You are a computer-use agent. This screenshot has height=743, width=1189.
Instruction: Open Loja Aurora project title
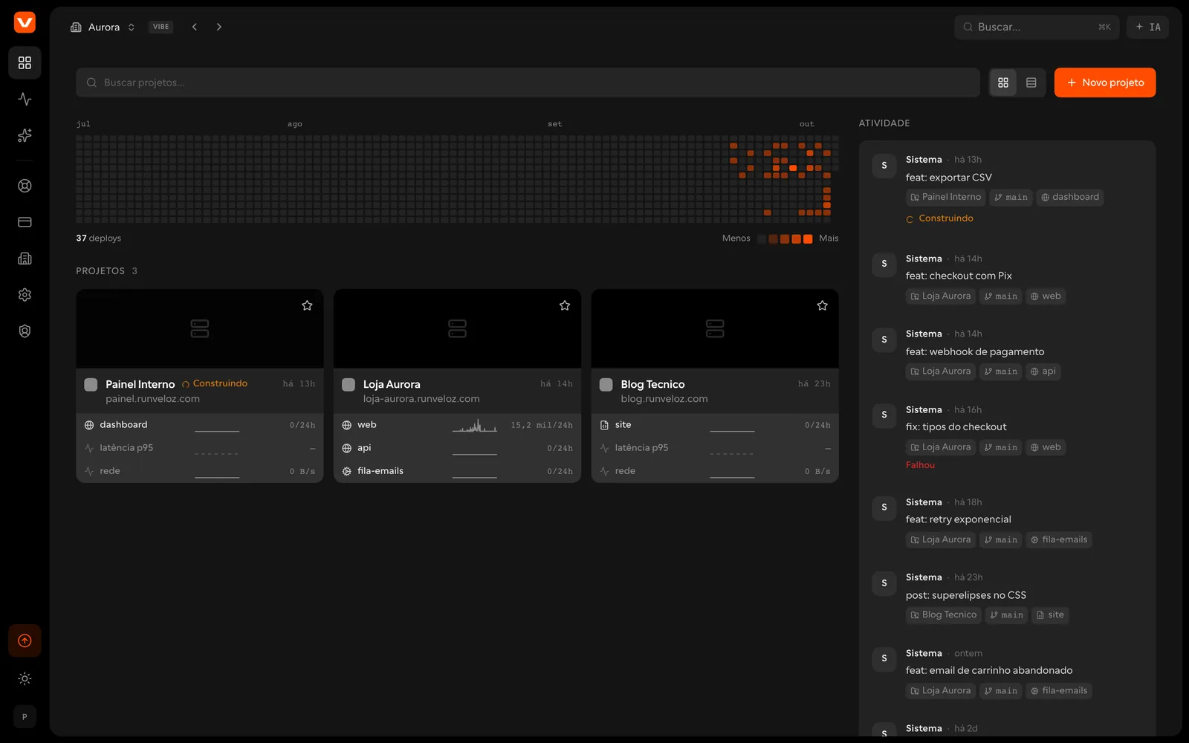click(392, 384)
